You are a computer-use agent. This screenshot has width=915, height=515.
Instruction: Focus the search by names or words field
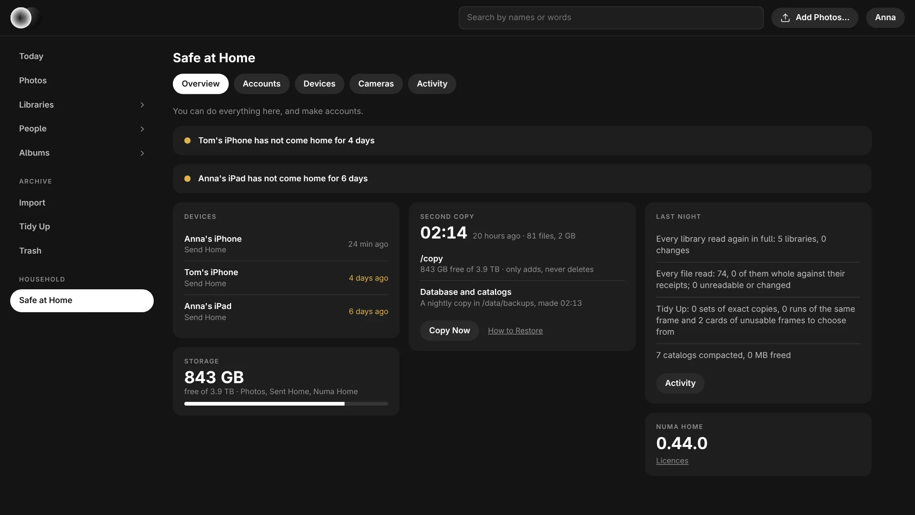pos(611,18)
